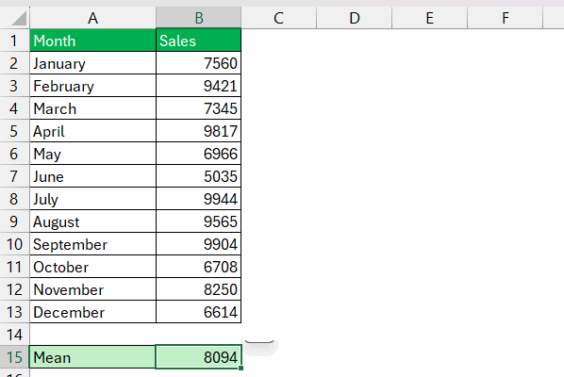The image size is (564, 377).
Task: Select column E header
Action: pos(429,18)
